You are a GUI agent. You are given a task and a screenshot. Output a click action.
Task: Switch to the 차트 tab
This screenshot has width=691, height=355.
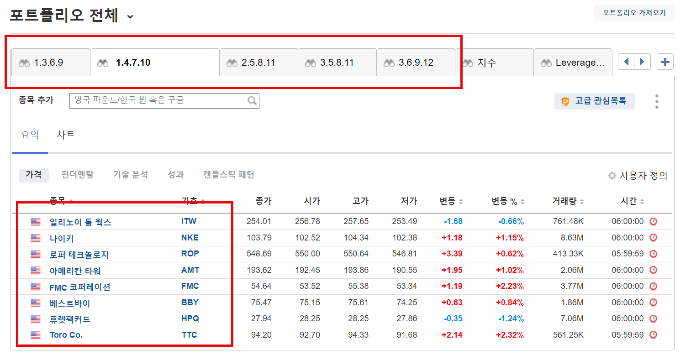point(66,135)
